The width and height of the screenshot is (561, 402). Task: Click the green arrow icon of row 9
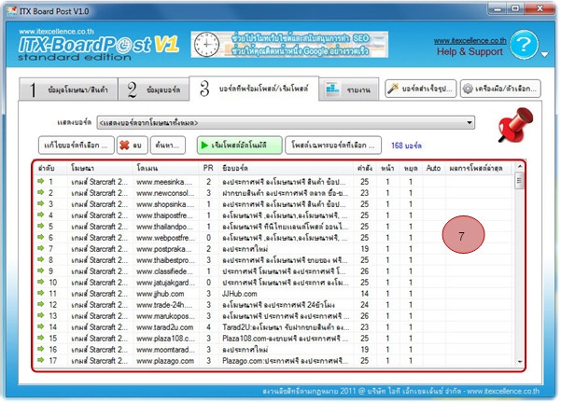41,270
